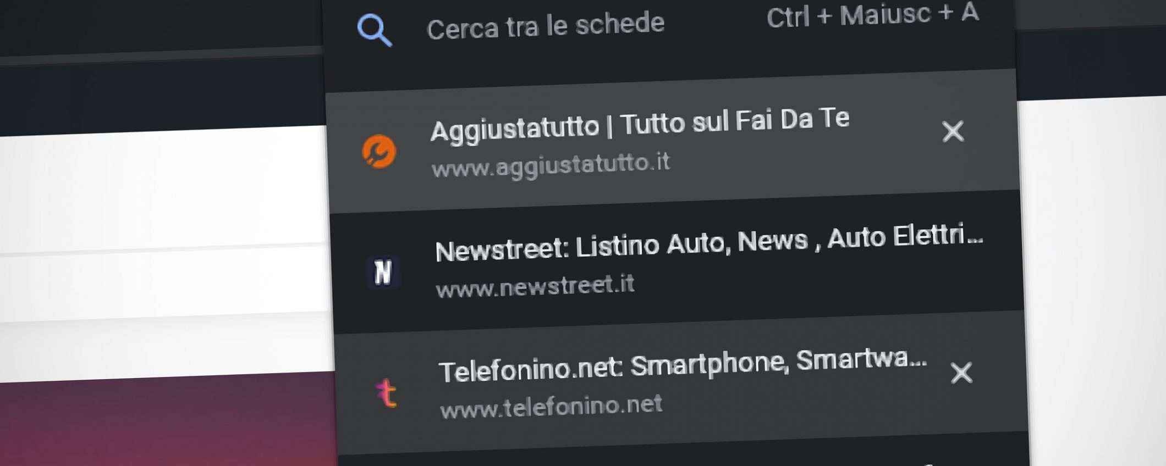
Task: Click the empty space right of the newstreet.it URL
Action: click(x=825, y=283)
